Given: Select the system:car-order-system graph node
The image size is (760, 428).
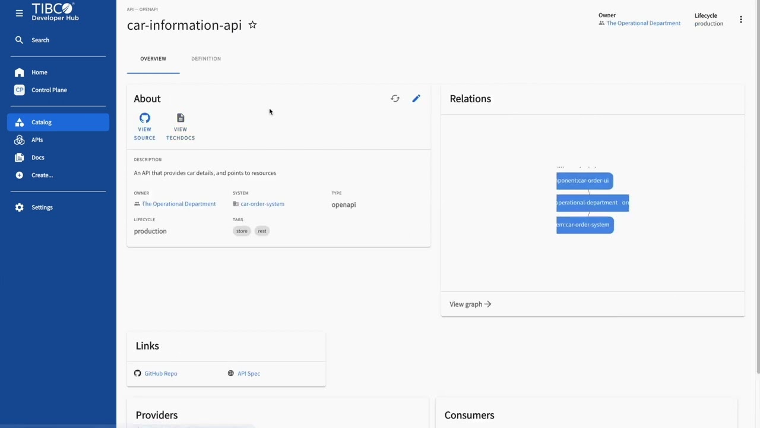Looking at the screenshot, I should [585, 225].
